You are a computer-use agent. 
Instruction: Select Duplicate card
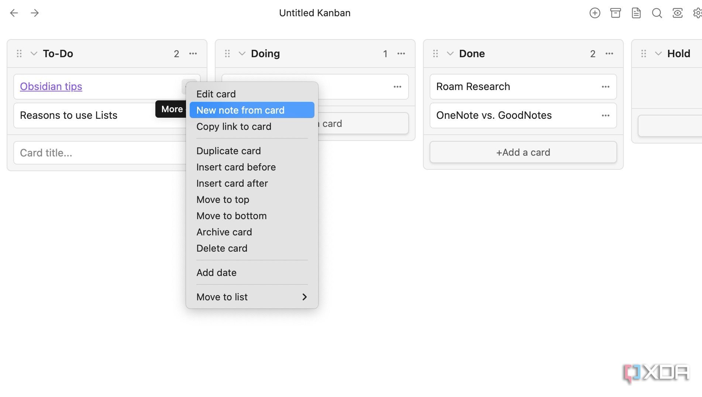pos(252,151)
